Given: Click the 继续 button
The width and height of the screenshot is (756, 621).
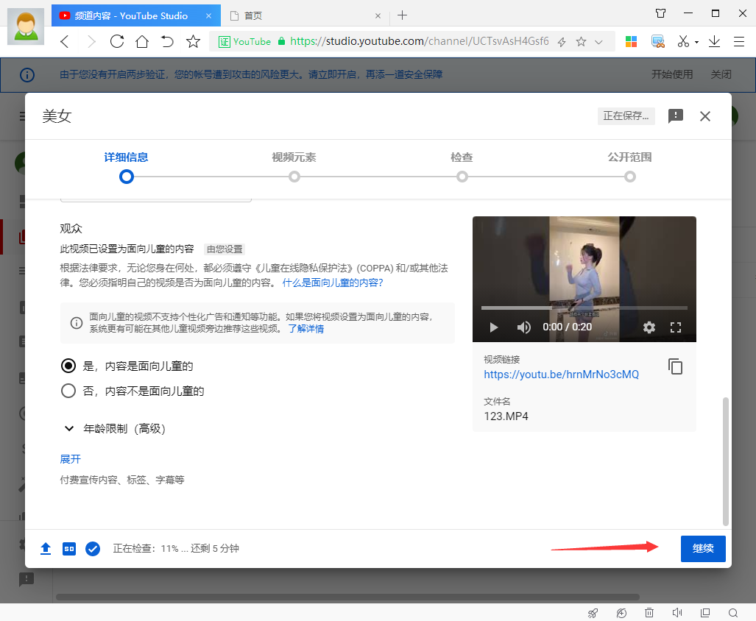Looking at the screenshot, I should point(703,549).
